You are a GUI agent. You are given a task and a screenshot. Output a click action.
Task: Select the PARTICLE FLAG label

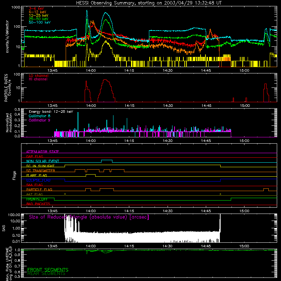click(x=39, y=189)
